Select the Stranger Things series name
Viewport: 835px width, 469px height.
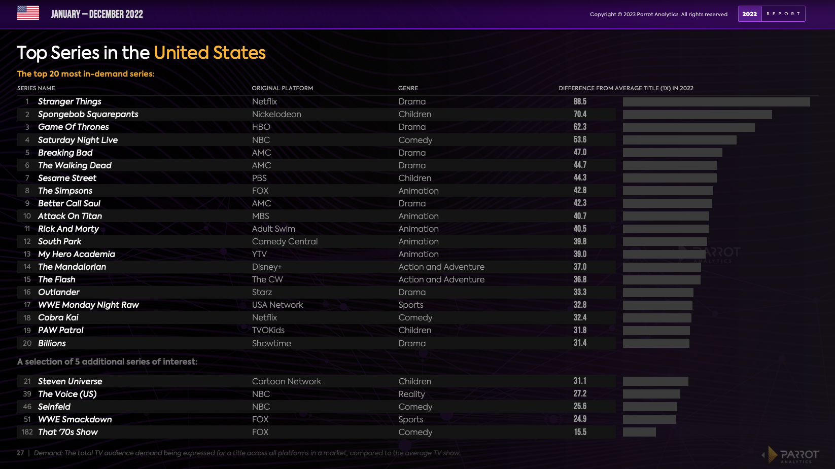pos(69,102)
